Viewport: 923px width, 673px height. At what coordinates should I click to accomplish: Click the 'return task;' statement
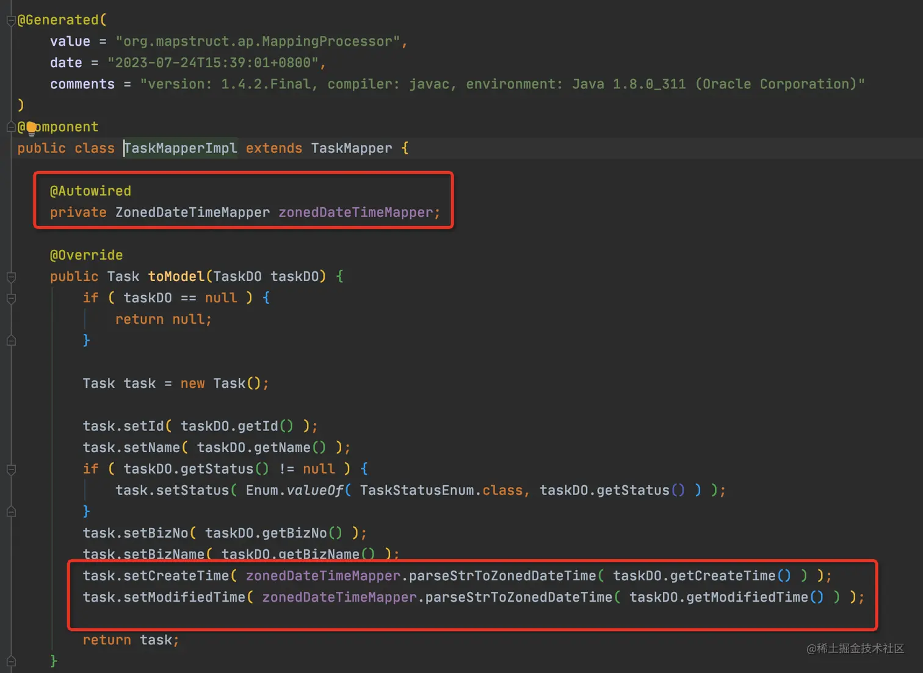131,640
